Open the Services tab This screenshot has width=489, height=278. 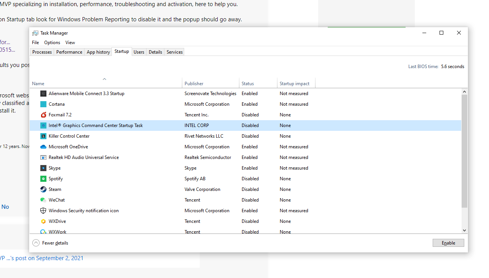pos(175,52)
